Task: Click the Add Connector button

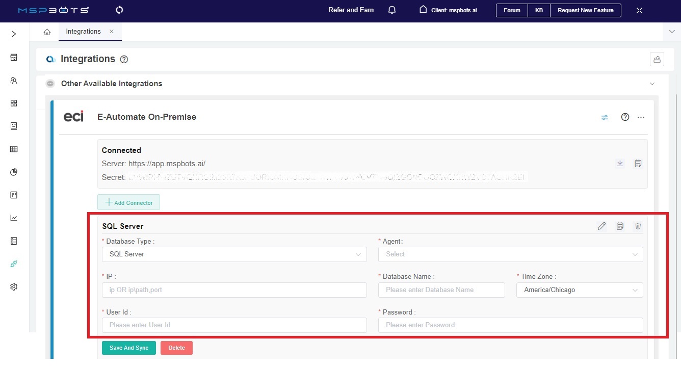Action: [128, 202]
